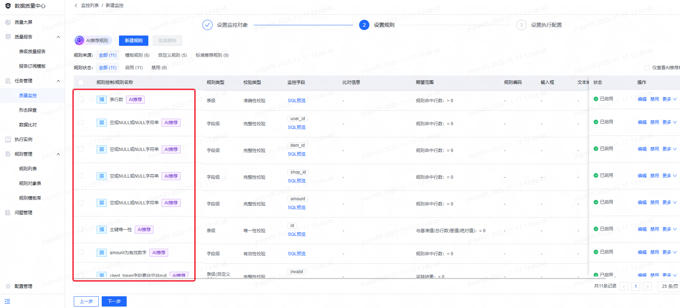
Task: Filter by 模板规则 (6) tab
Action: [137, 55]
